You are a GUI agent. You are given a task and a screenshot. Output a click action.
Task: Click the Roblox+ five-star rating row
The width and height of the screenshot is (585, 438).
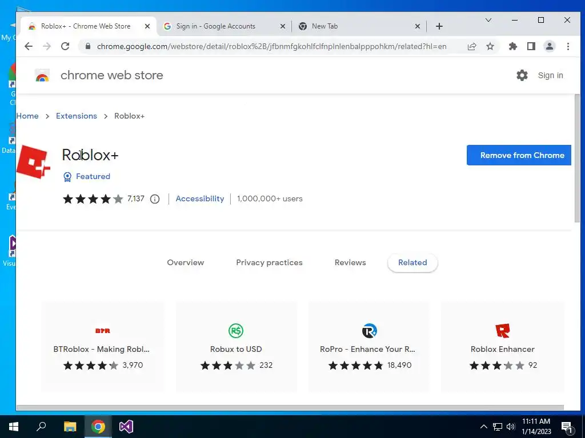pyautogui.click(x=93, y=199)
